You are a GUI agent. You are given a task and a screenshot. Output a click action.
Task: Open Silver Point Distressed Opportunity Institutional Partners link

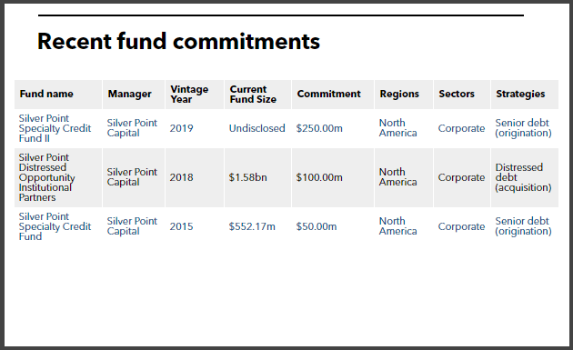click(46, 177)
